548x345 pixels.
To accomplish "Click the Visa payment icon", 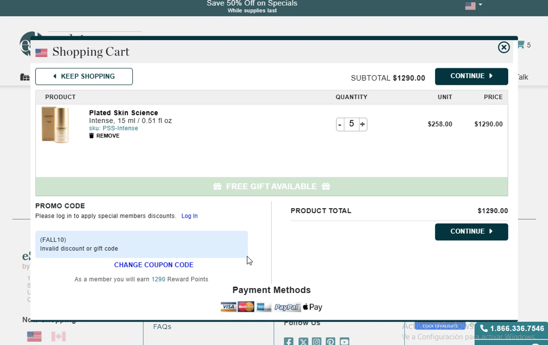I will (228, 307).
